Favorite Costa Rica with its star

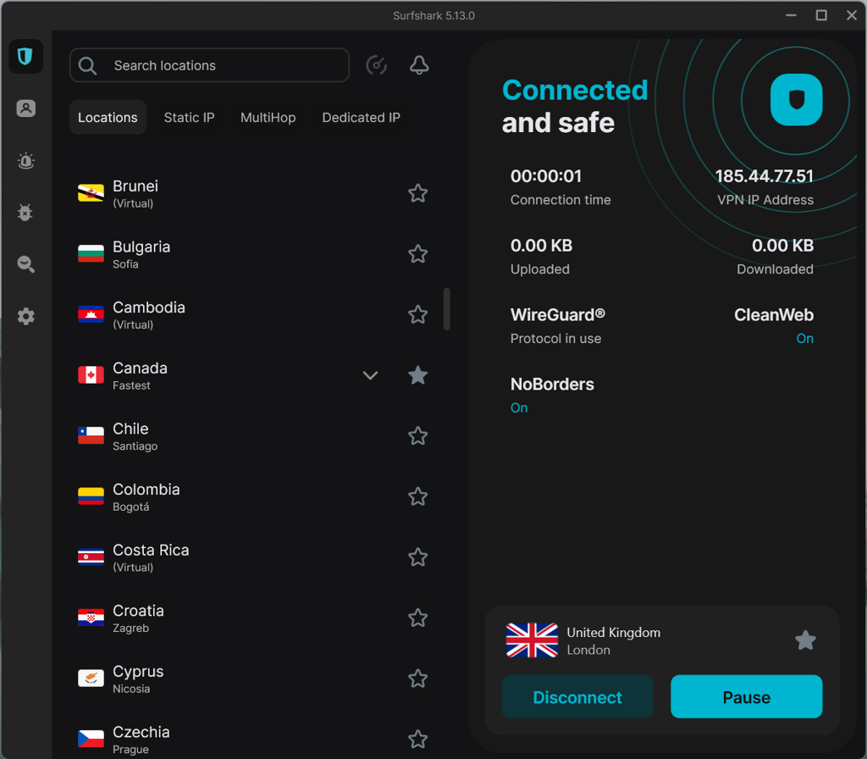point(418,557)
